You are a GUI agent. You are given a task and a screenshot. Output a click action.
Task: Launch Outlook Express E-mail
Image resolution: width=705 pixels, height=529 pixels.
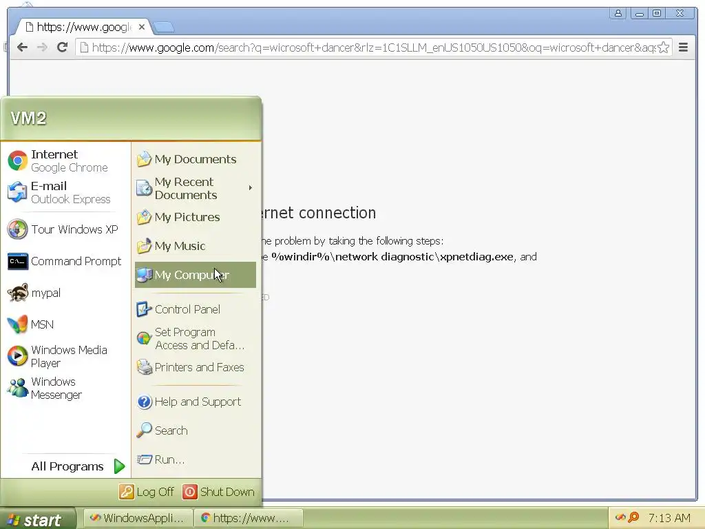[65, 192]
